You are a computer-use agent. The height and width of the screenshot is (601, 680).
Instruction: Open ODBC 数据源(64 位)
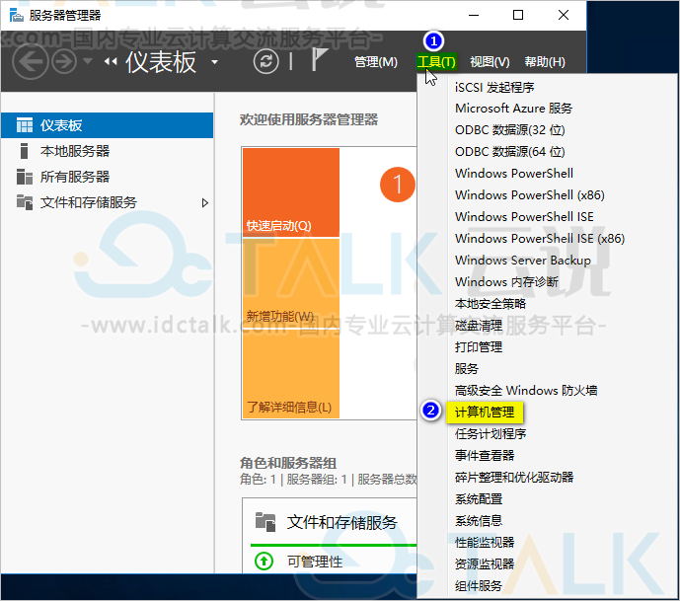coord(509,152)
